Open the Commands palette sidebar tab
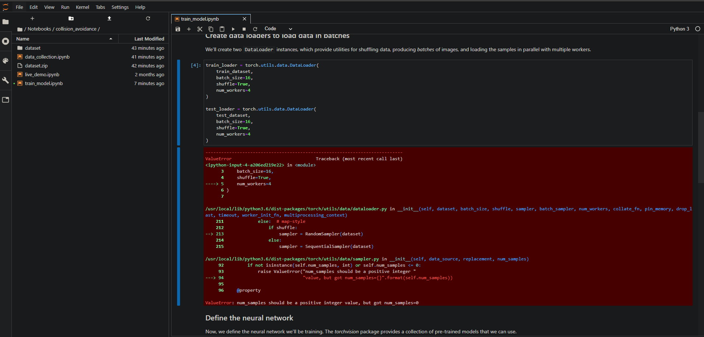 (6, 61)
